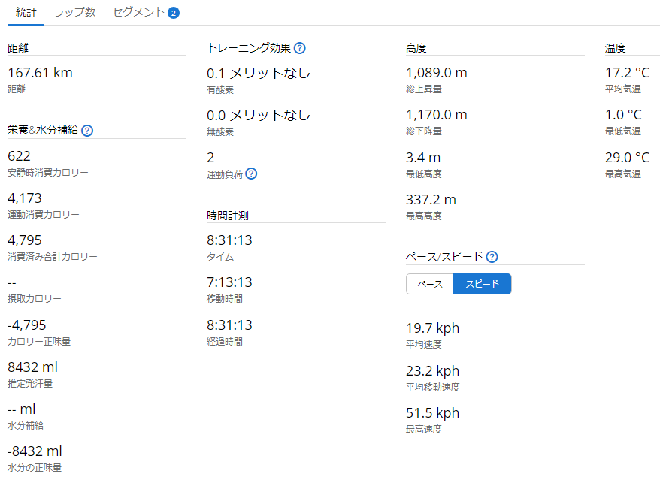The image size is (660, 483).
Task: Click help icon next to トレーニング効果
Action: tap(300, 48)
